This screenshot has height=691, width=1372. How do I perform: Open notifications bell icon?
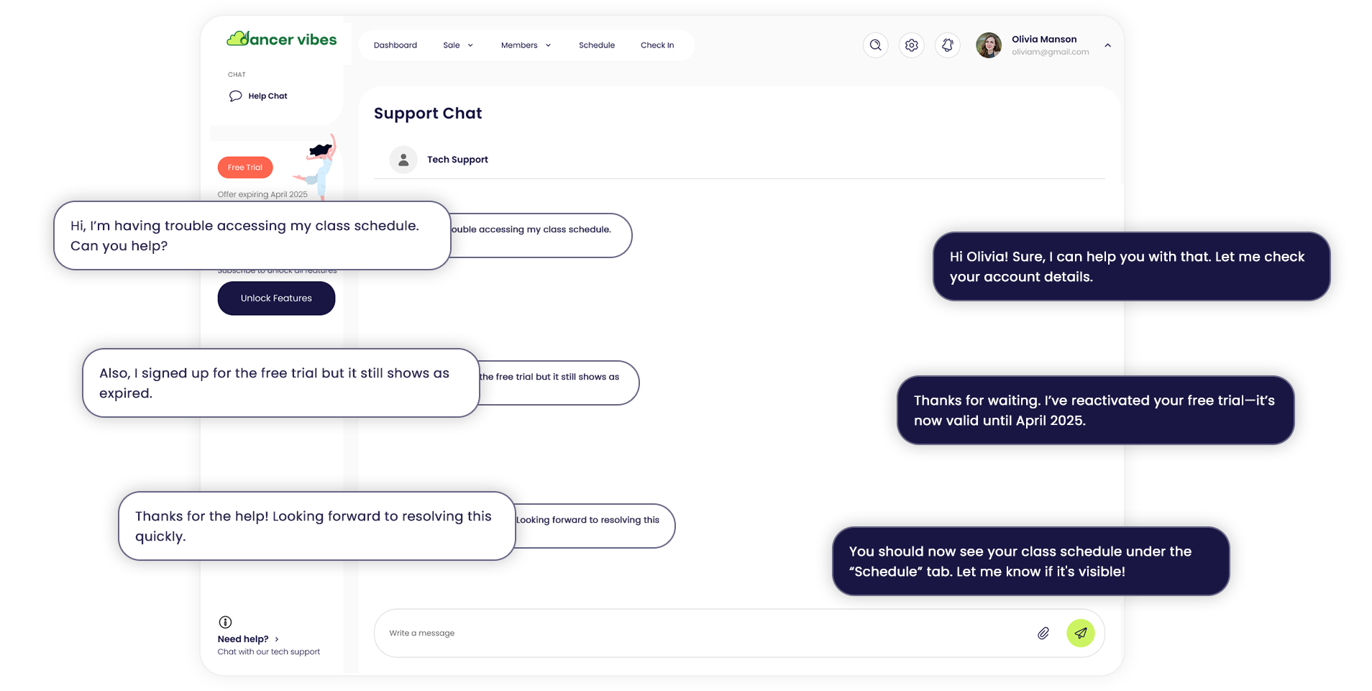tap(947, 45)
